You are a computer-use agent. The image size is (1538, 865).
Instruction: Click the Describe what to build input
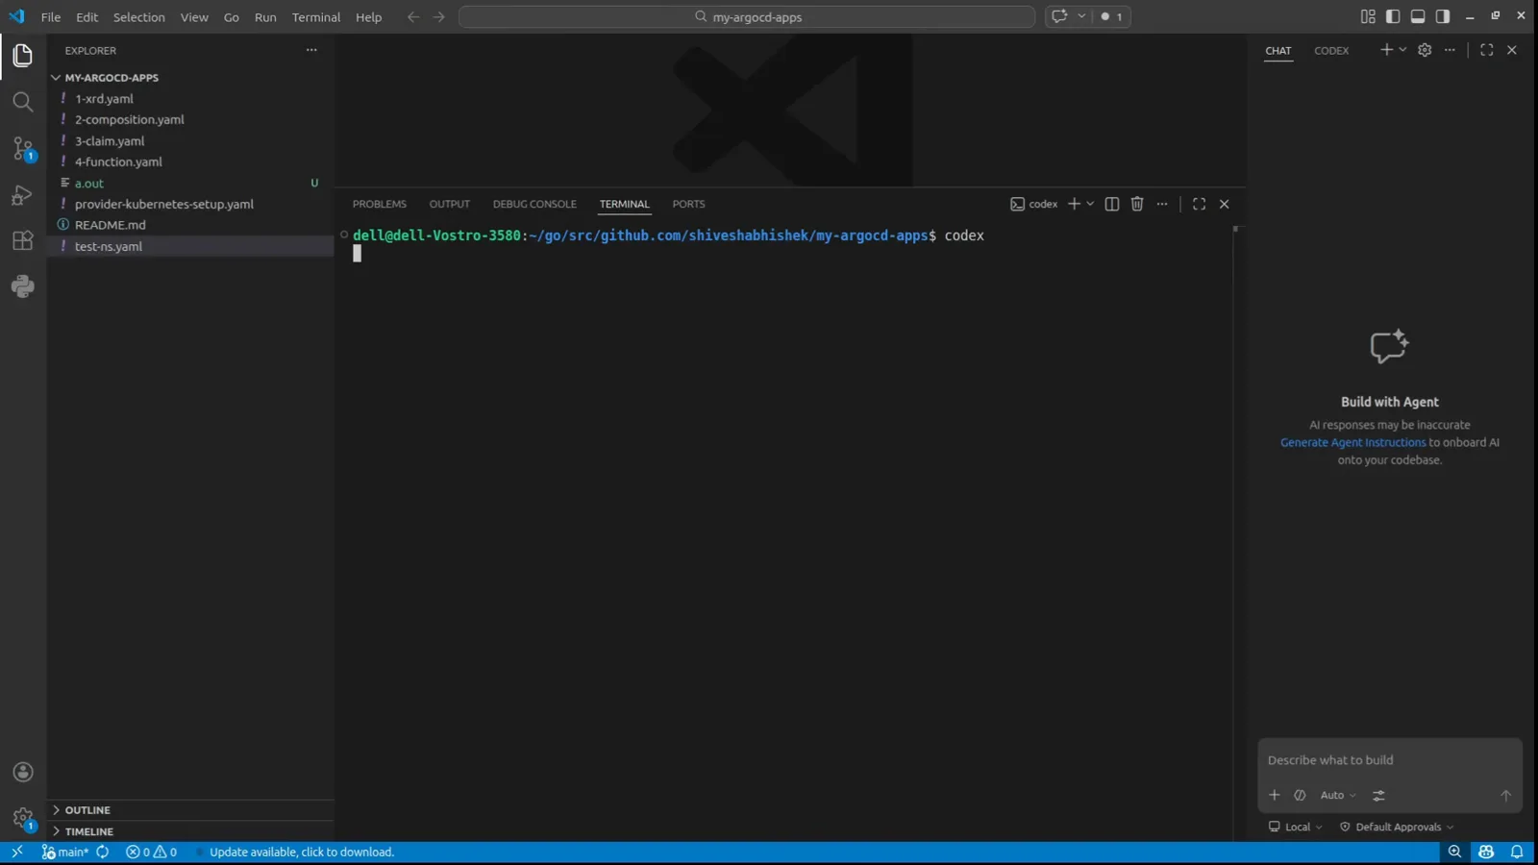click(1390, 760)
